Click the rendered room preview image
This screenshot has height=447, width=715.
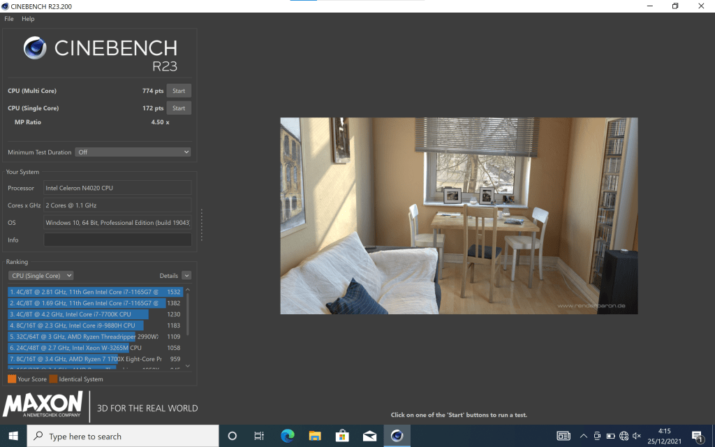tap(459, 216)
